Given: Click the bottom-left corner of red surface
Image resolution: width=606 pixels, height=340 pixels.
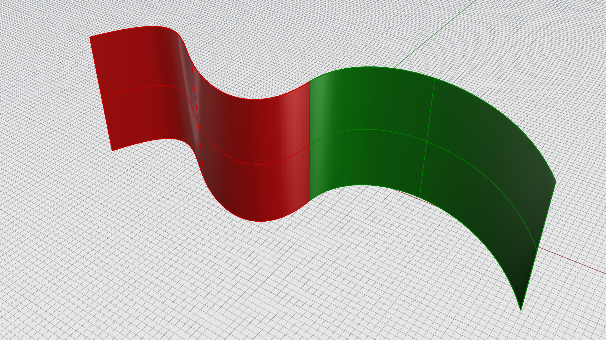Looking at the screenshot, I should click(112, 150).
